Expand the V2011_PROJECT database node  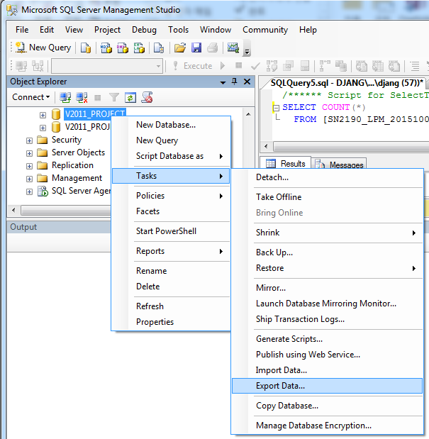coord(43,115)
